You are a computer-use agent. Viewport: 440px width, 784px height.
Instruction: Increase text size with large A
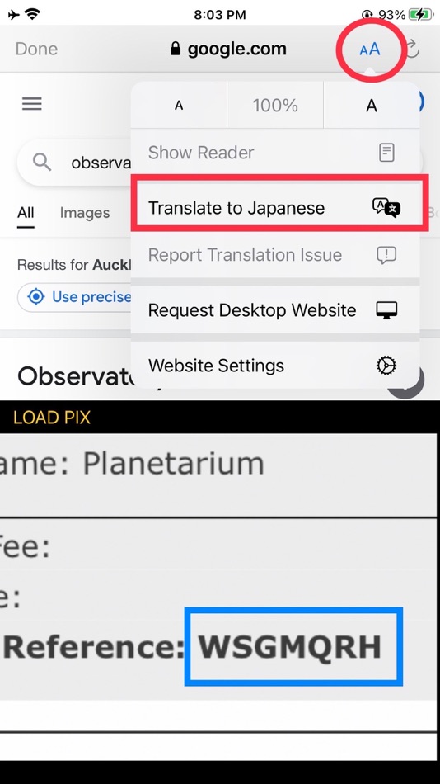pos(371,106)
